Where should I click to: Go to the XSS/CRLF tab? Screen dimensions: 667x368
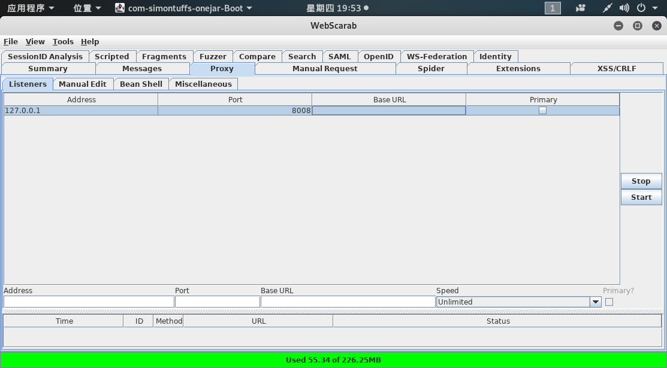click(617, 68)
